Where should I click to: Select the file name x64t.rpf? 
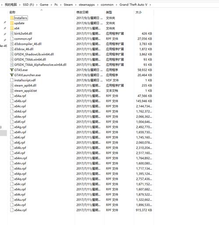pyautogui.click(x=20, y=195)
